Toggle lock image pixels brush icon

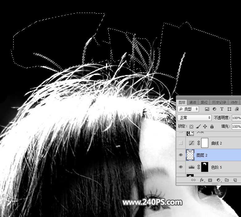pyautogui.click(x=198, y=126)
